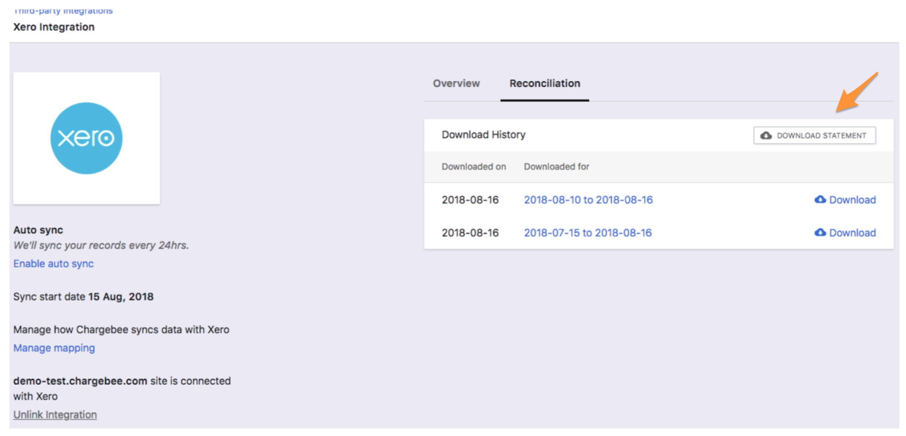
Task: Enable auto sync via the link
Action: click(x=53, y=264)
